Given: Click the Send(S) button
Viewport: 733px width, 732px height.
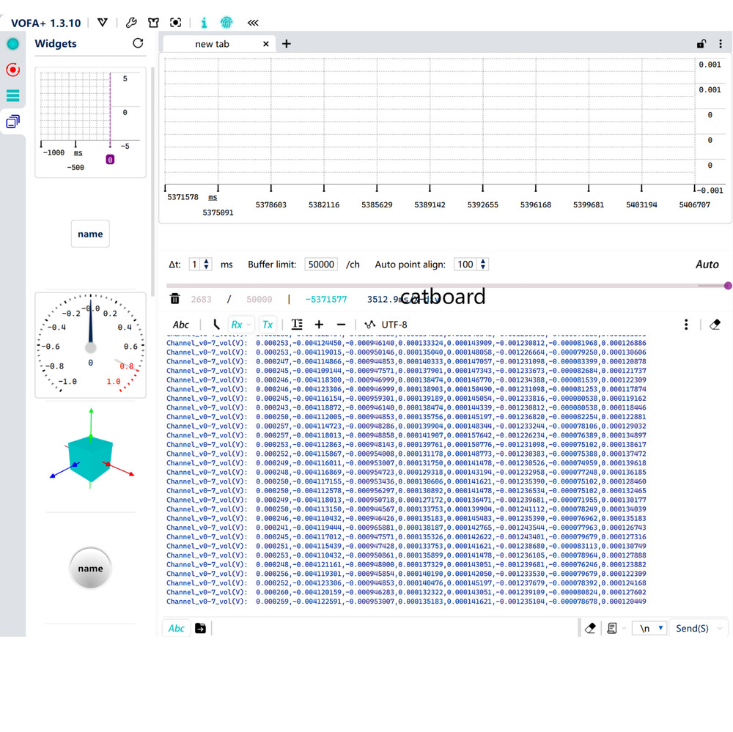Looking at the screenshot, I should 691,628.
